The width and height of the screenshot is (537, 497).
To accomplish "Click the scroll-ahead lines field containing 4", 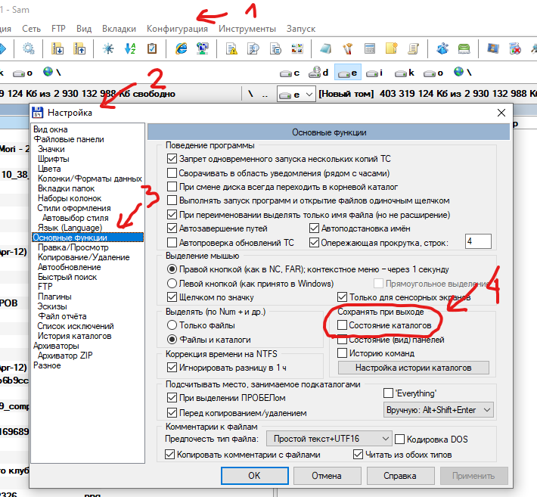I will coord(478,242).
